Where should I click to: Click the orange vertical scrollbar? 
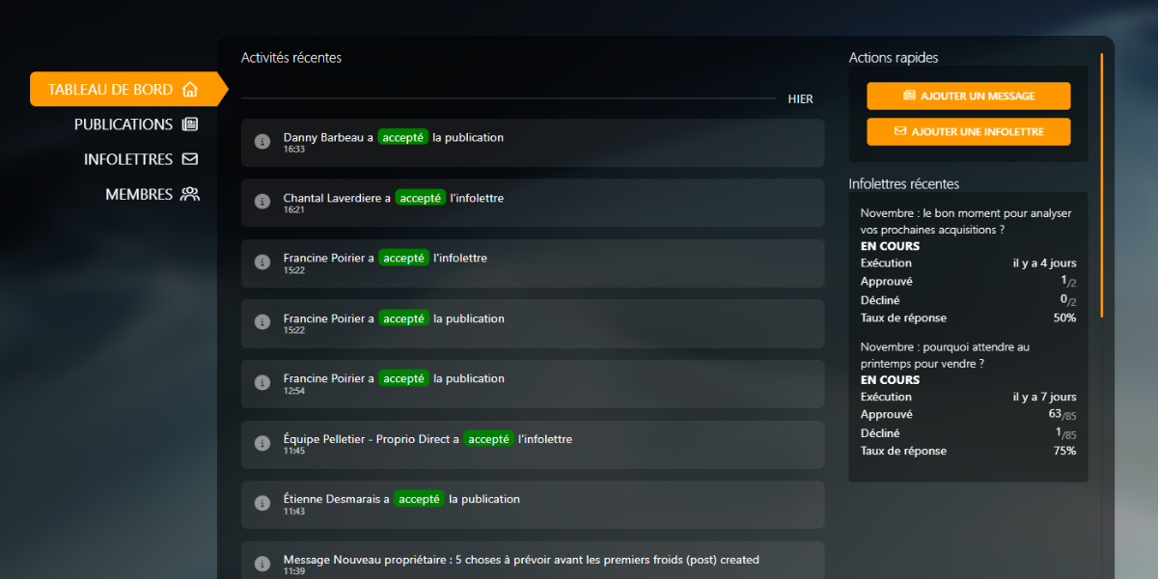click(x=1101, y=185)
